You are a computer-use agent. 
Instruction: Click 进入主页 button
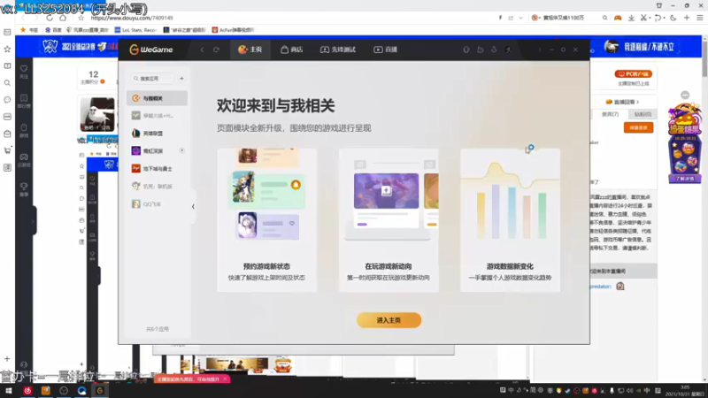(x=389, y=320)
